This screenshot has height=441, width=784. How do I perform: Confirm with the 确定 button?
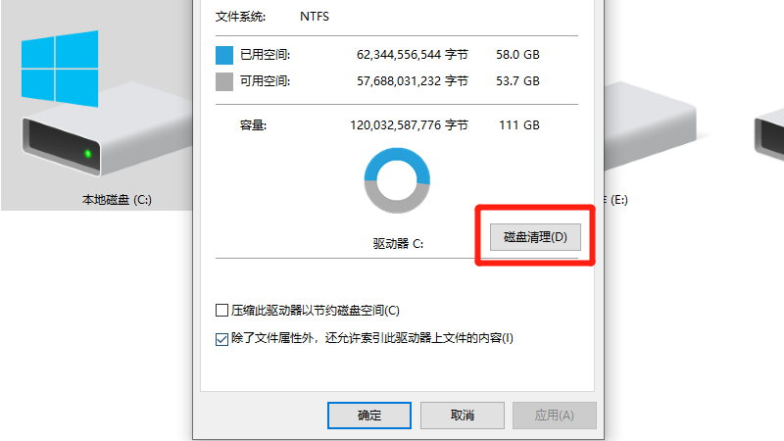(x=369, y=415)
